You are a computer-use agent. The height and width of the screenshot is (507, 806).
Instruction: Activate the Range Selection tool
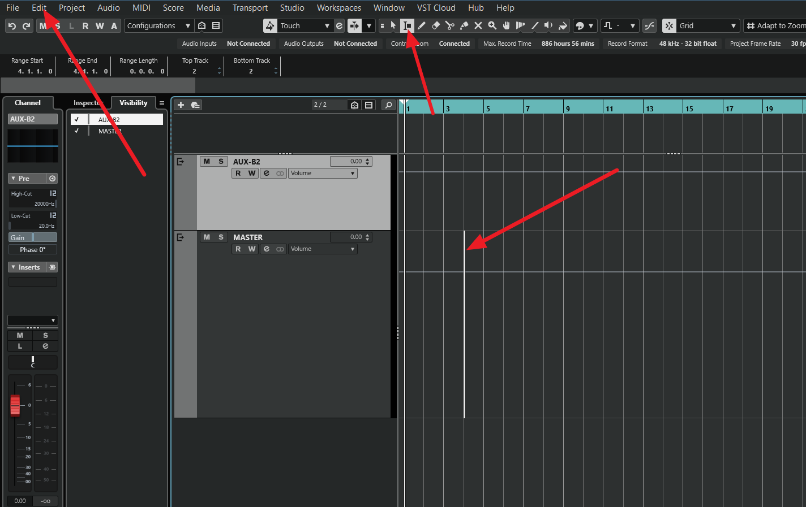point(407,25)
